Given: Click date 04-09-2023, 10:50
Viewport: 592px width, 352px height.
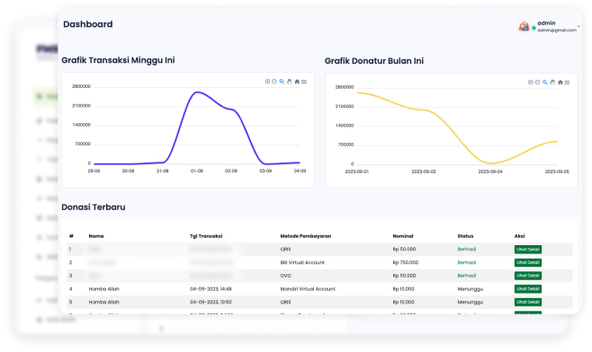Looking at the screenshot, I should 211,303.
